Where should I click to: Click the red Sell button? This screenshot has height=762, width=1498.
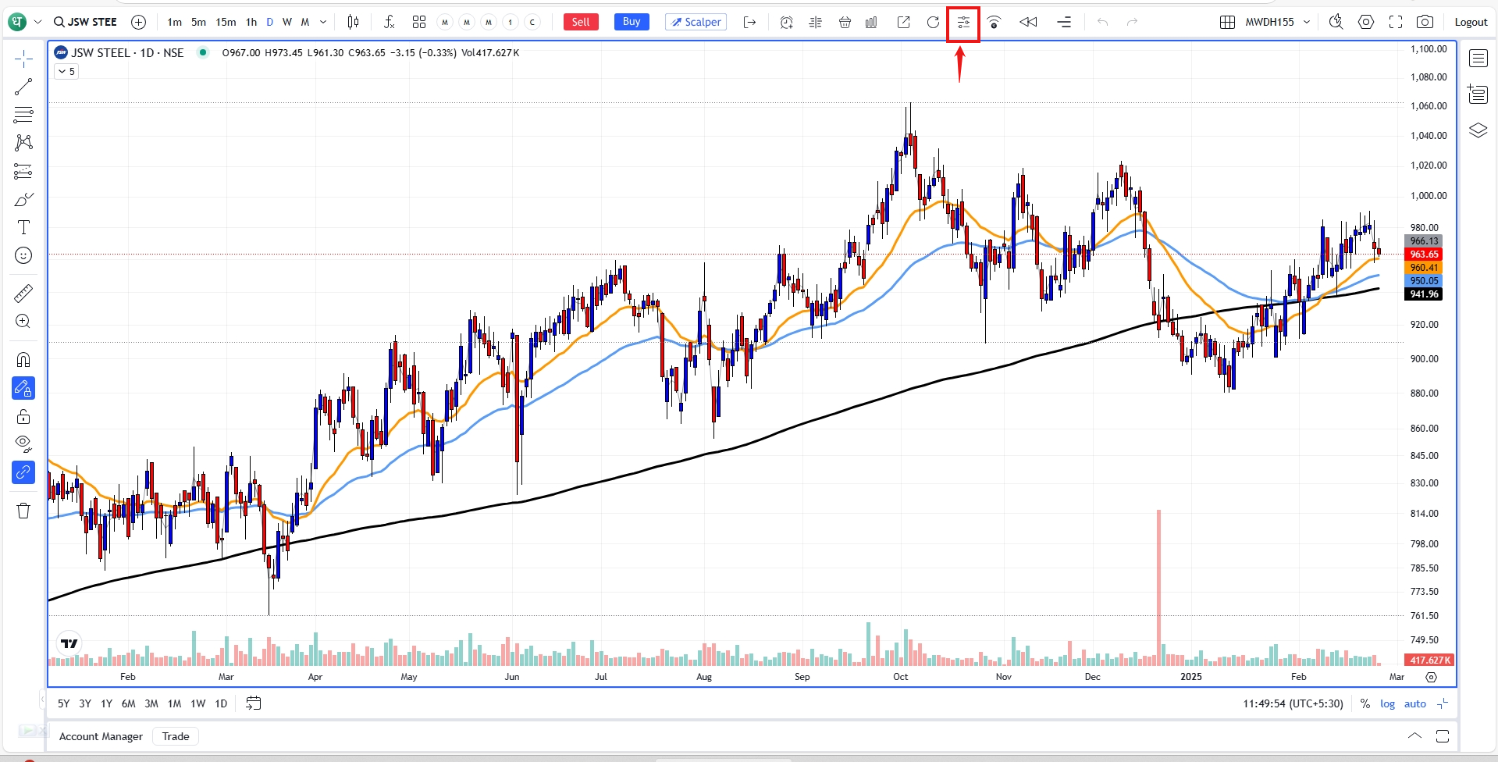point(581,22)
